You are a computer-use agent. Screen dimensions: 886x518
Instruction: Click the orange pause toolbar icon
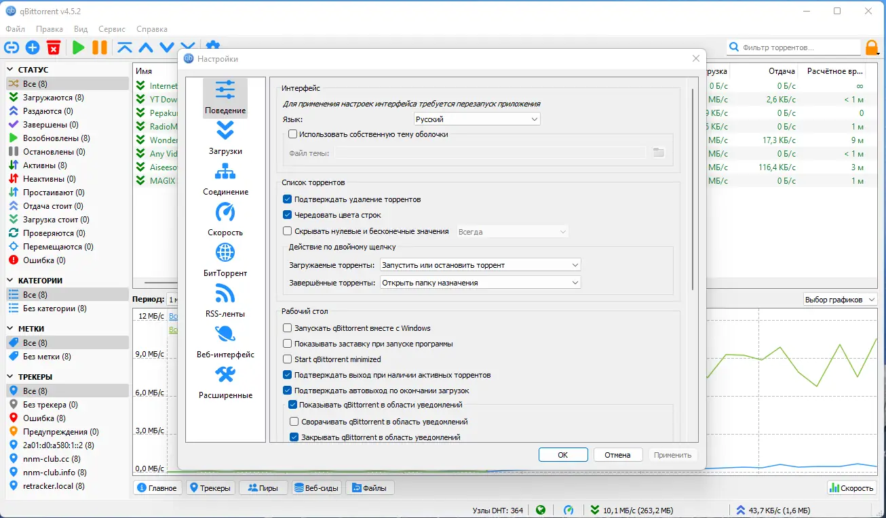pyautogui.click(x=100, y=47)
